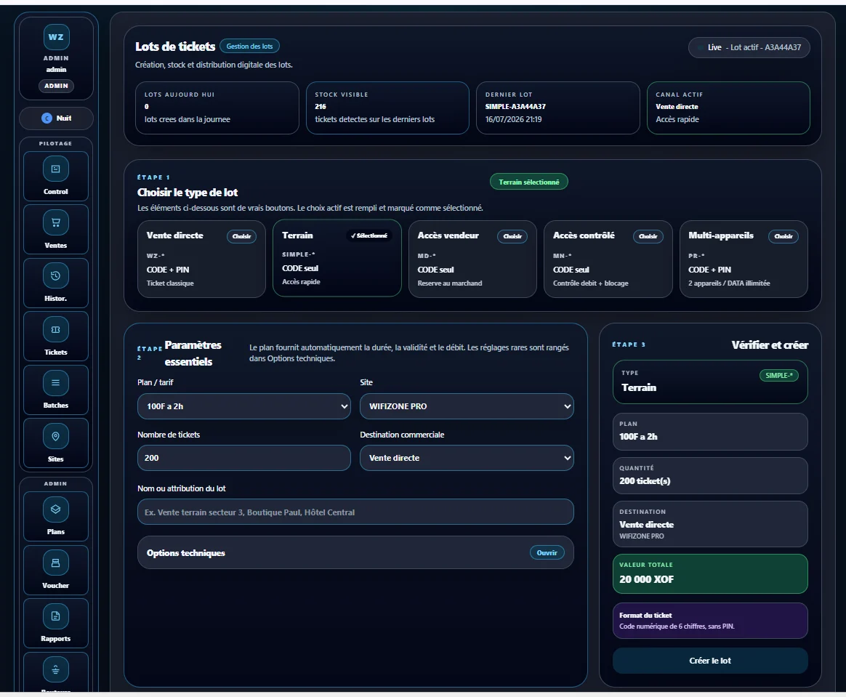846x697 pixels.
Task: Click the Lots aujourd'hui stat card
Action: pyautogui.click(x=217, y=108)
